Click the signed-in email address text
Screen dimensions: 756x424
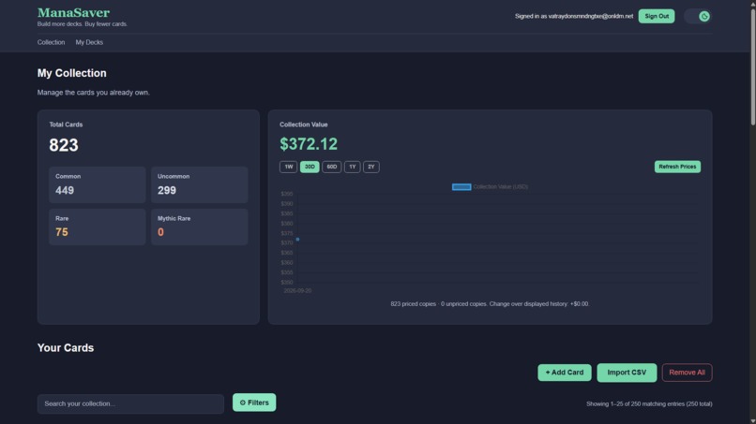[591, 16]
